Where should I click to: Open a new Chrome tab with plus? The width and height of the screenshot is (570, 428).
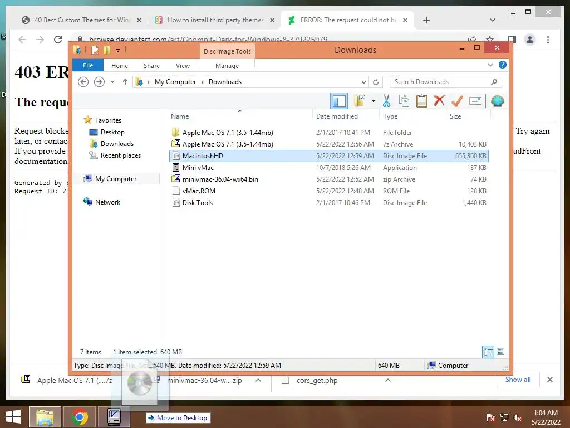426,20
